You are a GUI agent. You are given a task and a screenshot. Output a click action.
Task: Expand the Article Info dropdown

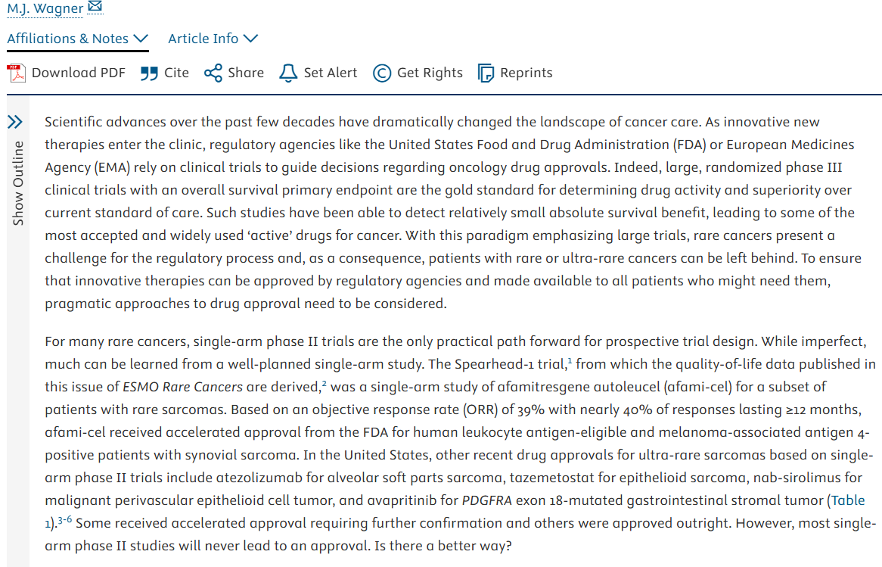pyautogui.click(x=213, y=39)
